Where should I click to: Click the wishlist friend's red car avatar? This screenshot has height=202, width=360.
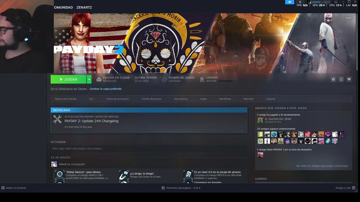click(x=260, y=155)
